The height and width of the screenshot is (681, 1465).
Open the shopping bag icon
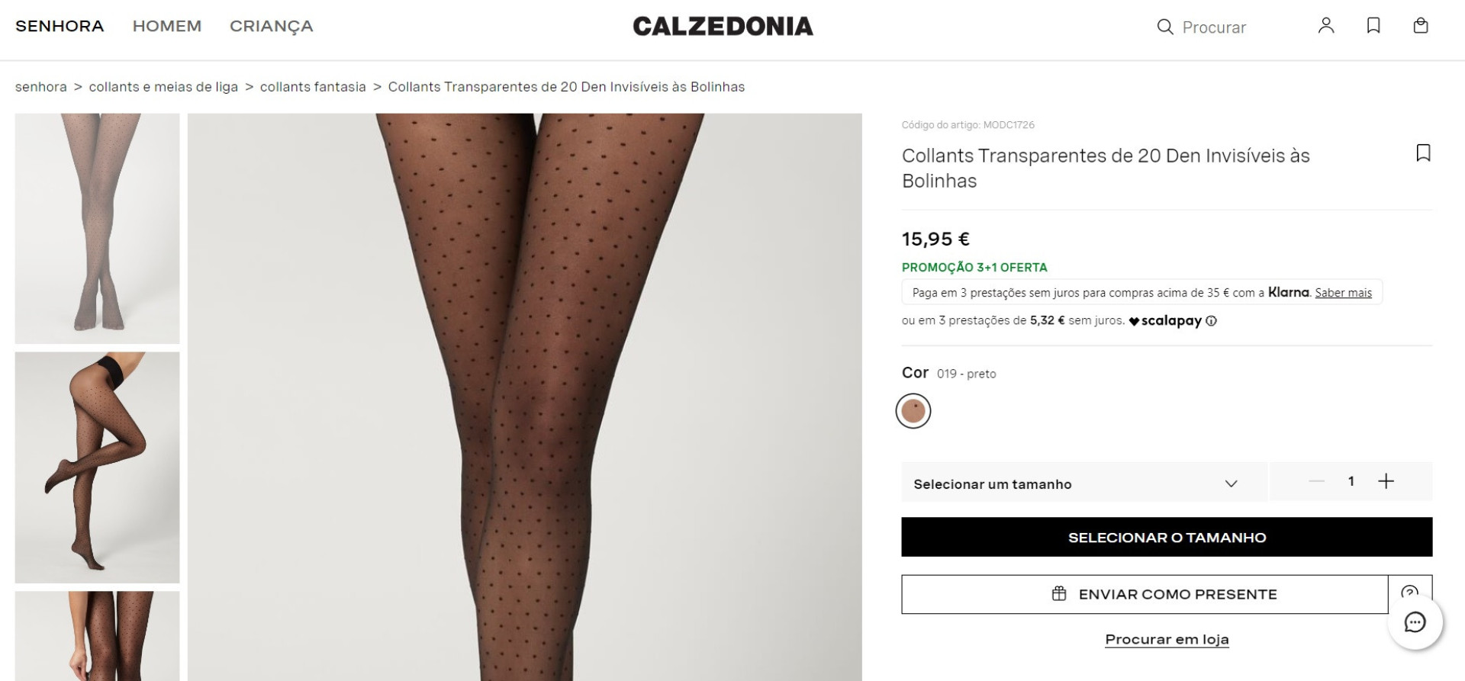coord(1421,26)
